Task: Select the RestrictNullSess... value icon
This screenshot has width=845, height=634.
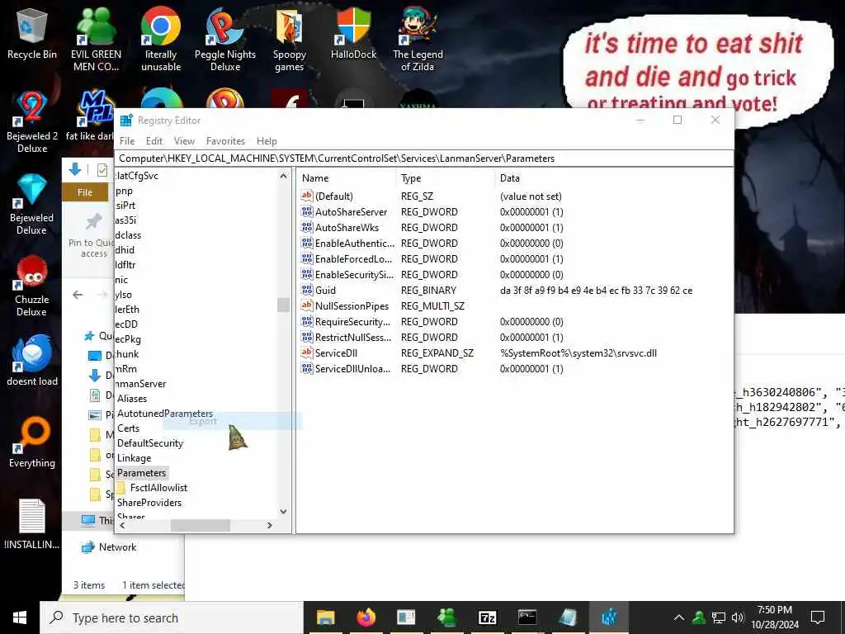Action: point(307,337)
